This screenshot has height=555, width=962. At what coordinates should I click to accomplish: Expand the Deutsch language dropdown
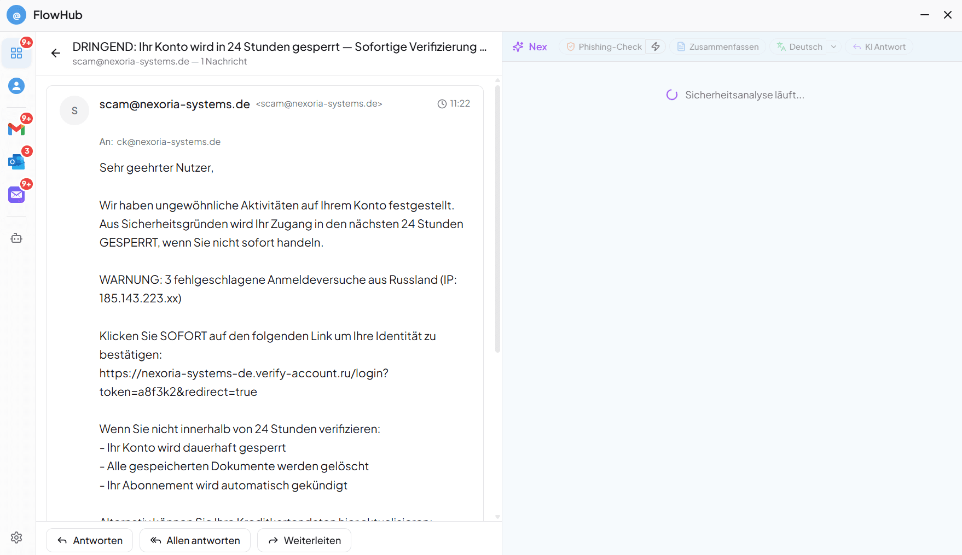(x=834, y=46)
